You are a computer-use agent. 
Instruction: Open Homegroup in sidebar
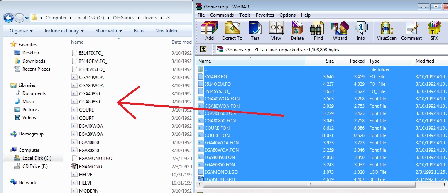(x=27, y=134)
